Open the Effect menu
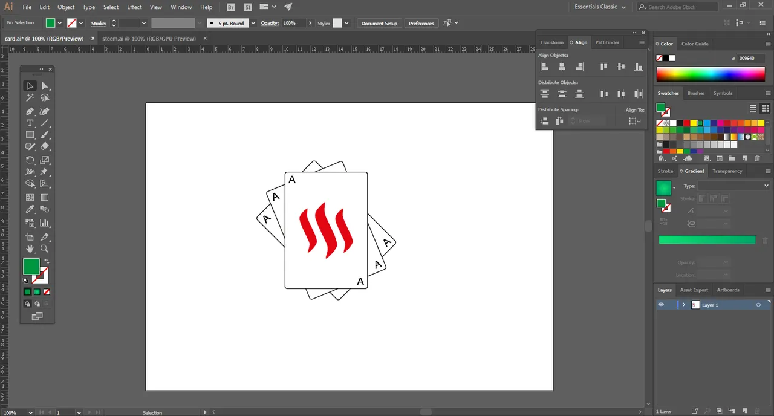Viewport: 774px width, 416px height. (134, 7)
